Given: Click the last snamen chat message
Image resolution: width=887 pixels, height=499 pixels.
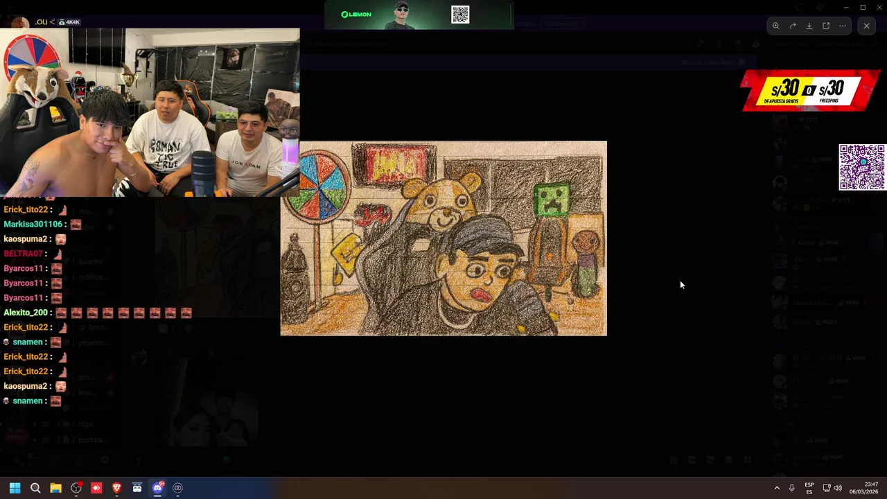Looking at the screenshot, I should [x=33, y=401].
